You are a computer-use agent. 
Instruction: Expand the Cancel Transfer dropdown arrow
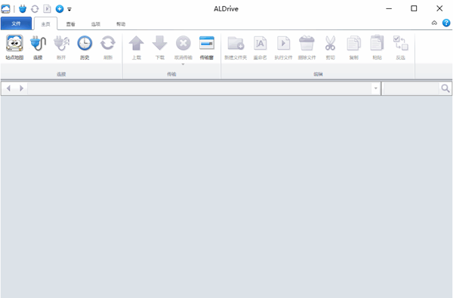[x=183, y=64]
